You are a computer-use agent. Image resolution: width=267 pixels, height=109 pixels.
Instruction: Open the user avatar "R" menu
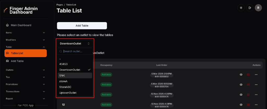(258, 8)
